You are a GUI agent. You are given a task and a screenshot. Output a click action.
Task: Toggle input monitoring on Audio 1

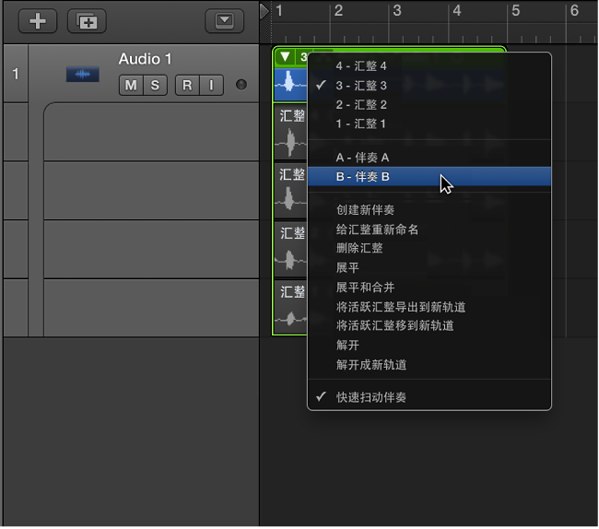(x=211, y=86)
